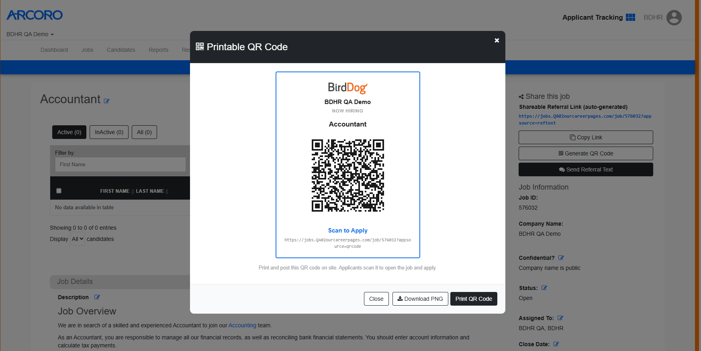Edit the Close Date
Viewport: 701px width, 351px height.
click(x=556, y=344)
